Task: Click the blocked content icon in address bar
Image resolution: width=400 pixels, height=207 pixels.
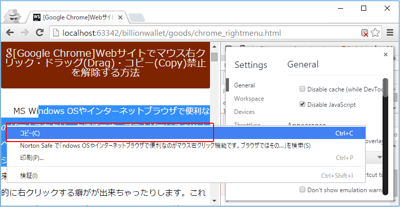Action: (365, 33)
